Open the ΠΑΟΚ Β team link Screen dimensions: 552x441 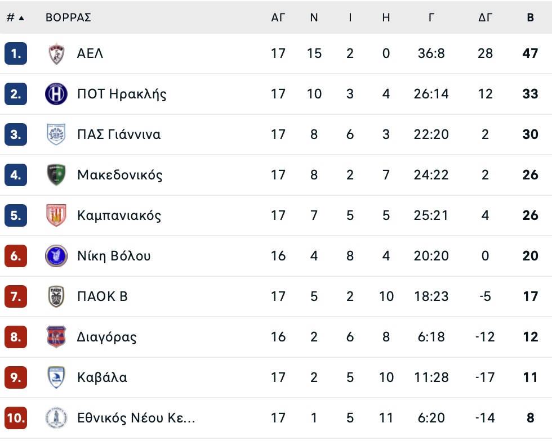pyautogui.click(x=103, y=296)
